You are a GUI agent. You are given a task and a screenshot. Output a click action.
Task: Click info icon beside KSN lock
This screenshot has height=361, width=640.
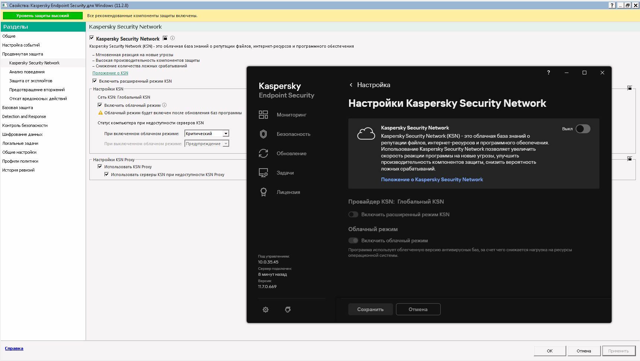[x=172, y=38]
